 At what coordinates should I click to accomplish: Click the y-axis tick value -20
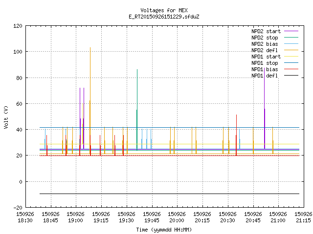(18, 208)
